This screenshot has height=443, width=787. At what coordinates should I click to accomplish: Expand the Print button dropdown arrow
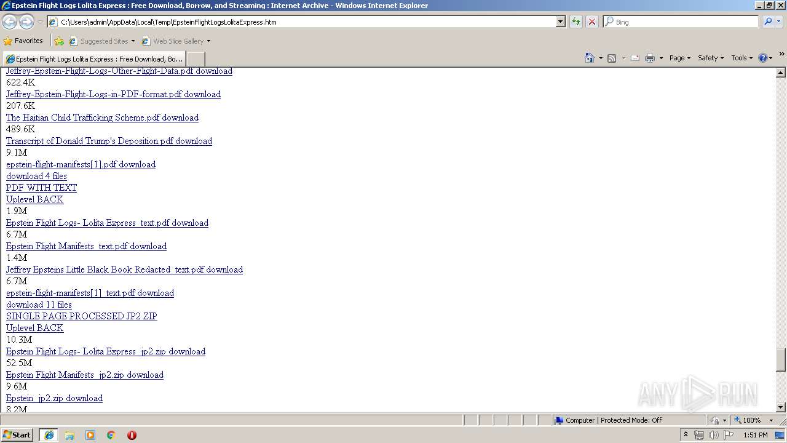tap(661, 58)
